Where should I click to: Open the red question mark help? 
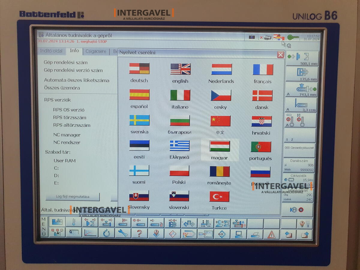[139, 233]
